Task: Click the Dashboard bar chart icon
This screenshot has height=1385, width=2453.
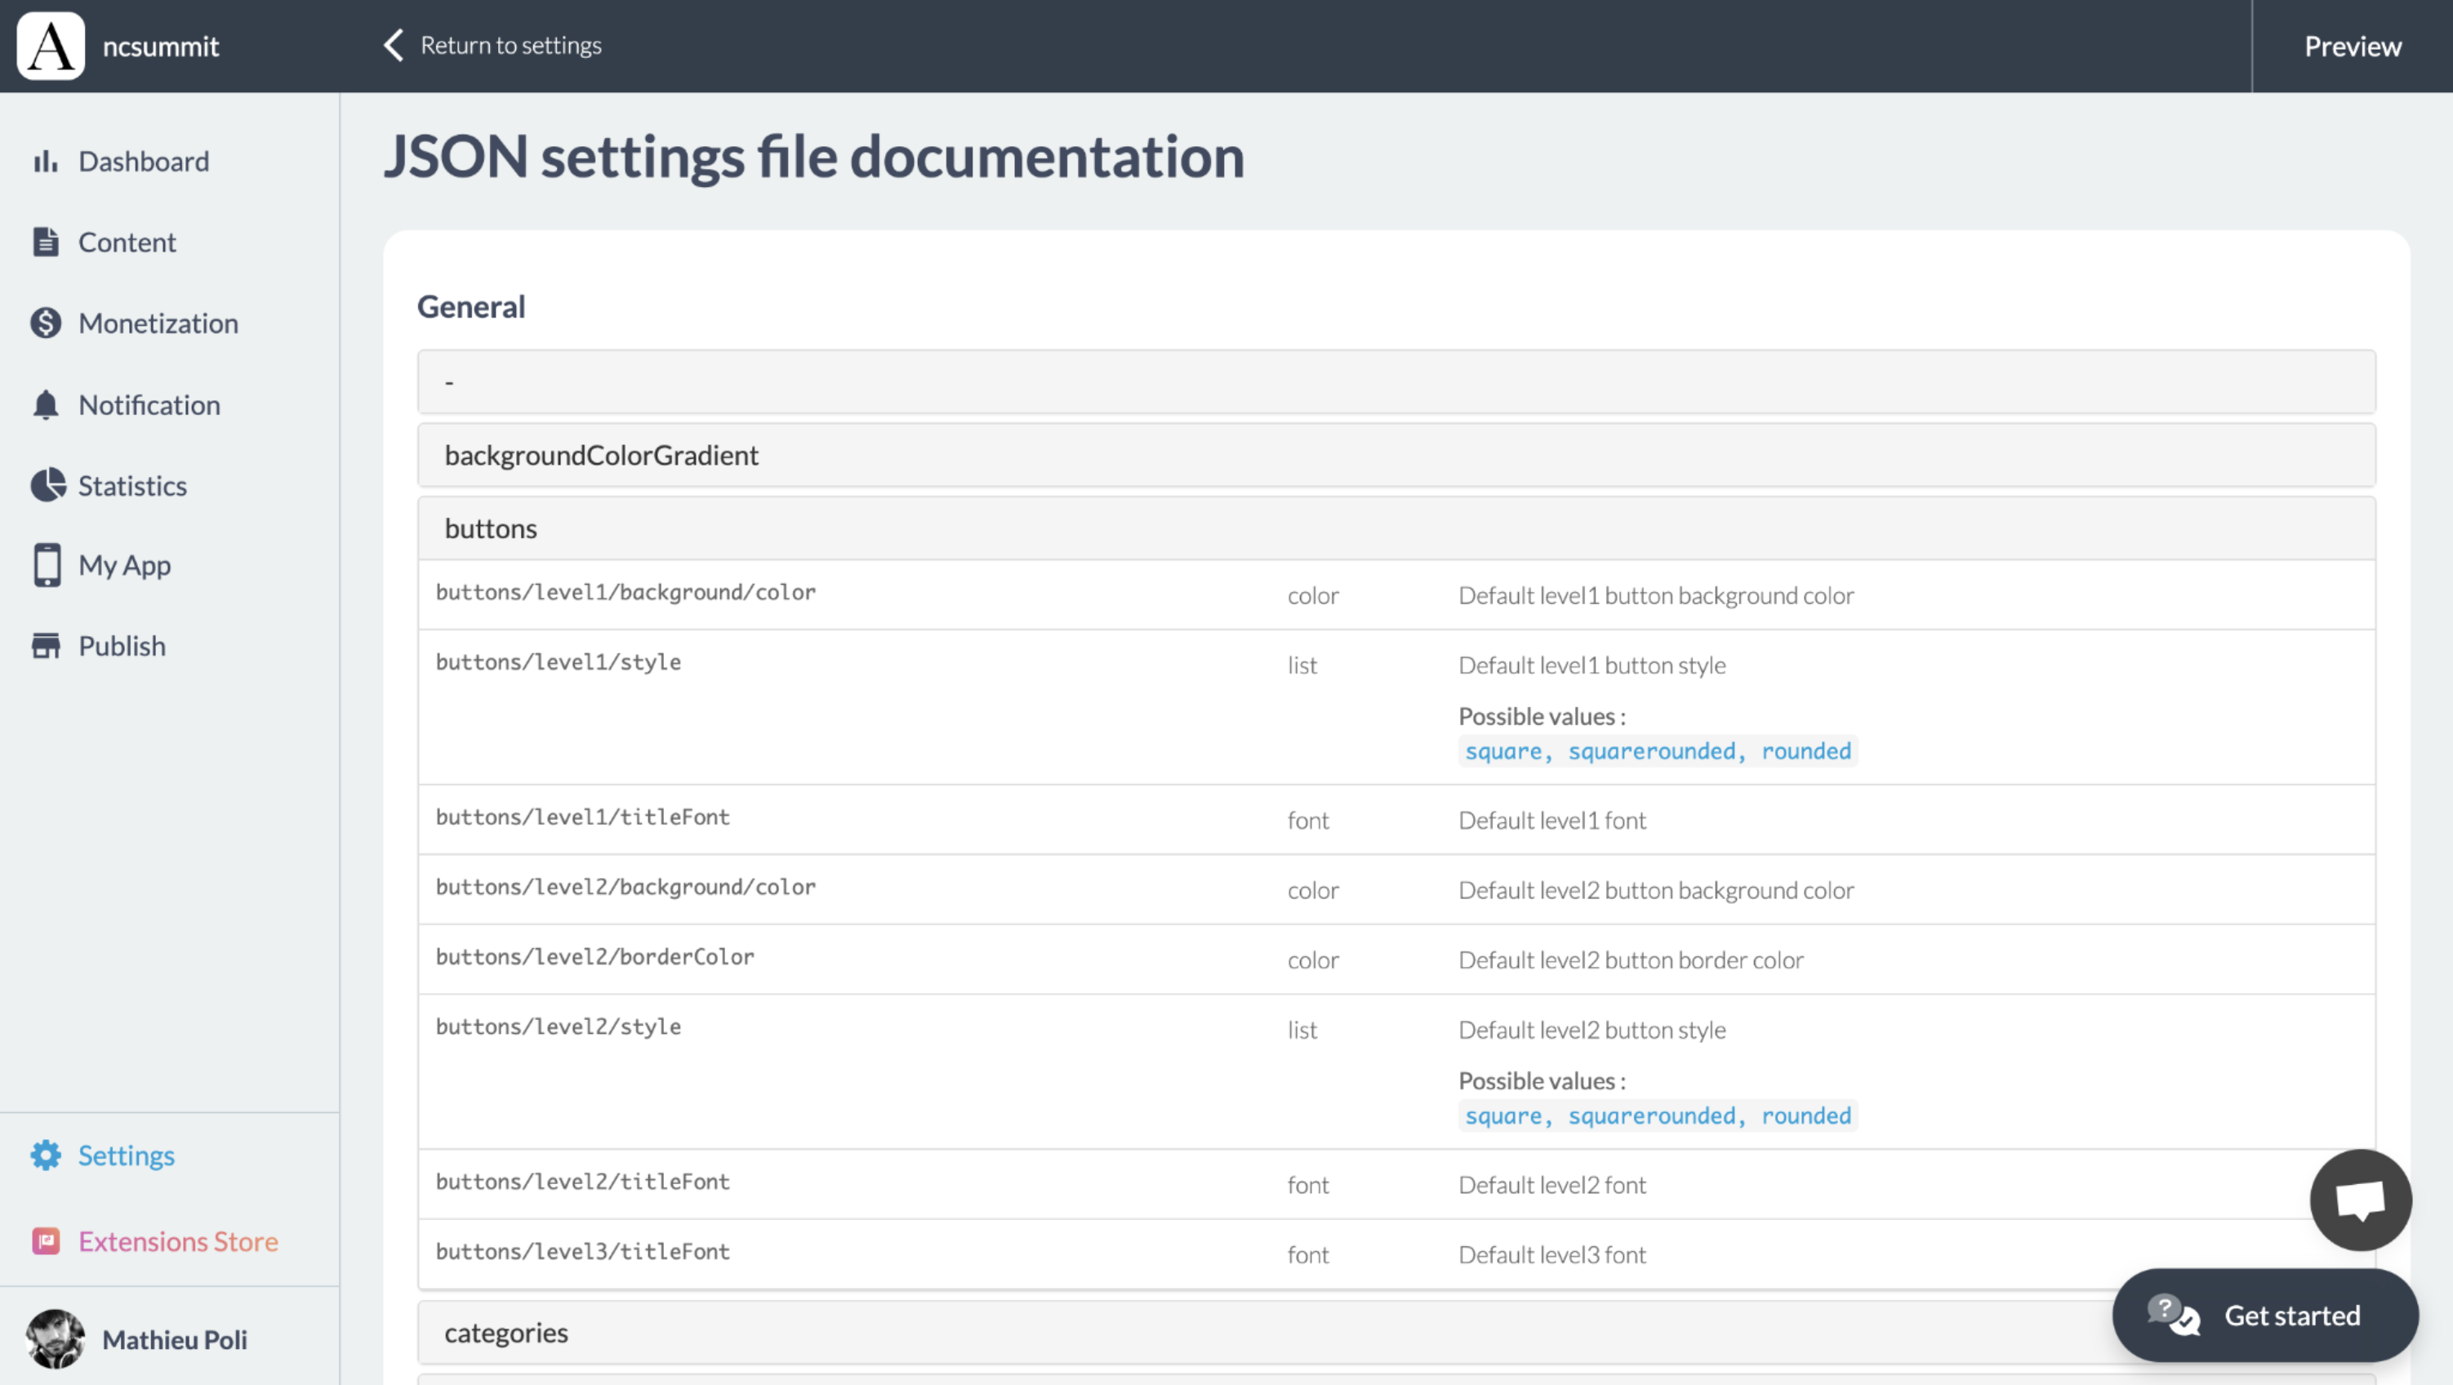Action: click(45, 161)
